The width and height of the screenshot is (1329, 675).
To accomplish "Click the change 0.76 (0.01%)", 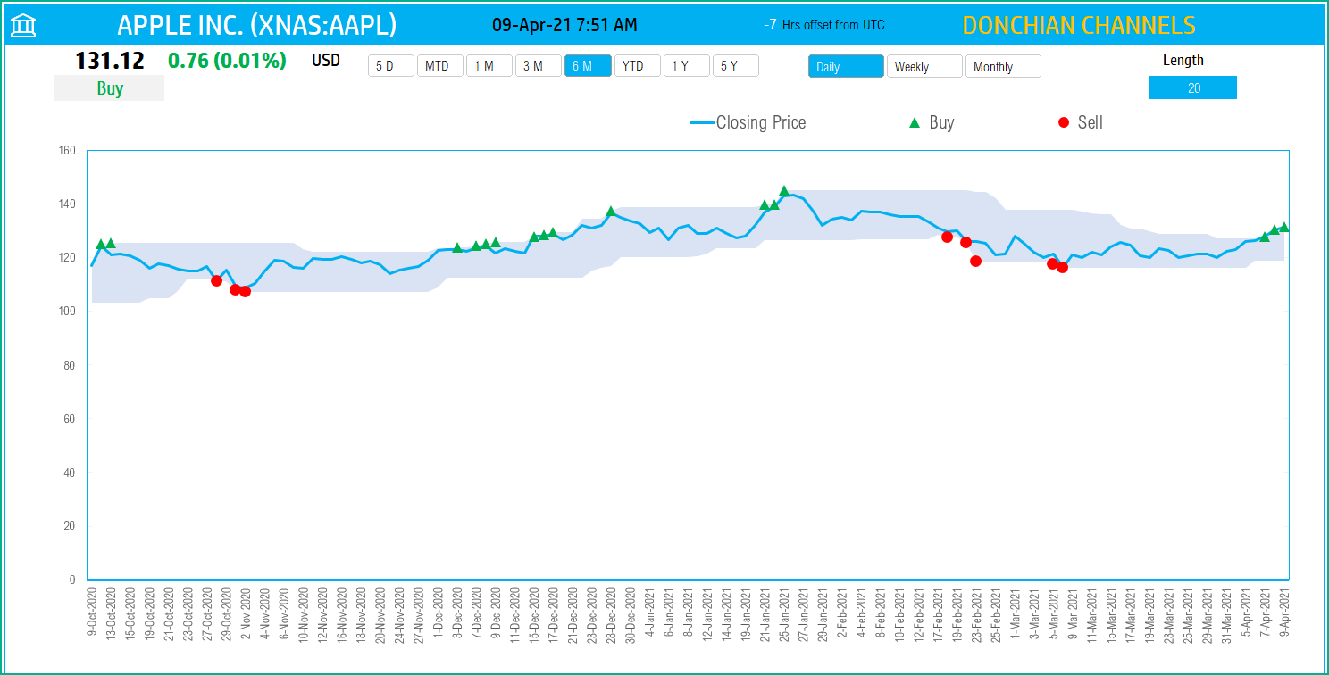I will pyautogui.click(x=227, y=61).
